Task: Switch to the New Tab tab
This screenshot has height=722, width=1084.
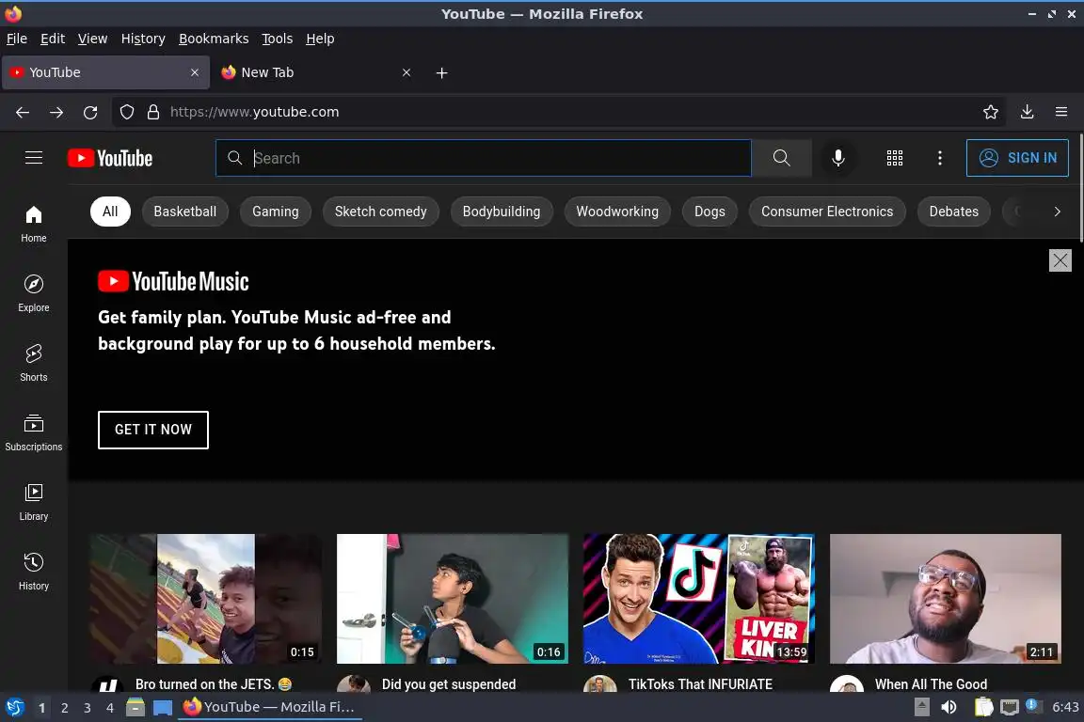Action: [x=315, y=72]
